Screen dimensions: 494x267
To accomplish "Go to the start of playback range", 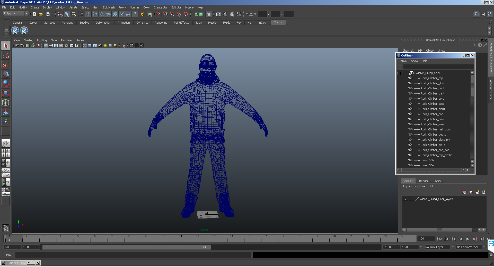I will (x=439, y=239).
